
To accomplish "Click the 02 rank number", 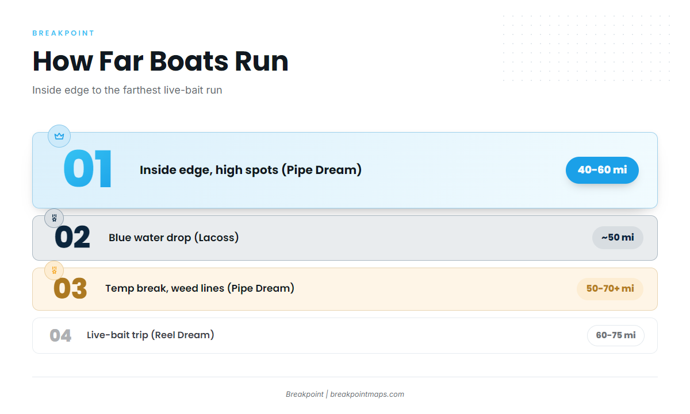I will 72,238.
